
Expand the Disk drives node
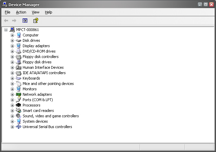click(x=12, y=40)
